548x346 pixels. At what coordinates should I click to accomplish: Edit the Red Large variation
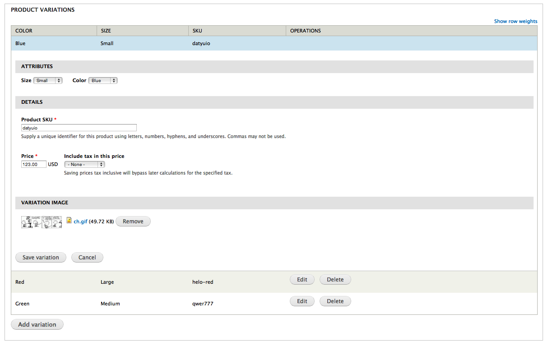302,280
